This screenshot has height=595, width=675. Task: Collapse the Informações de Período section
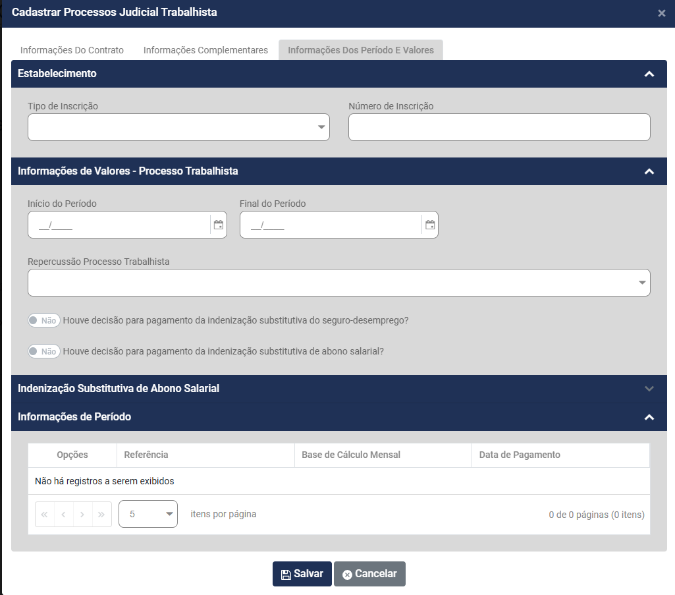[649, 417]
